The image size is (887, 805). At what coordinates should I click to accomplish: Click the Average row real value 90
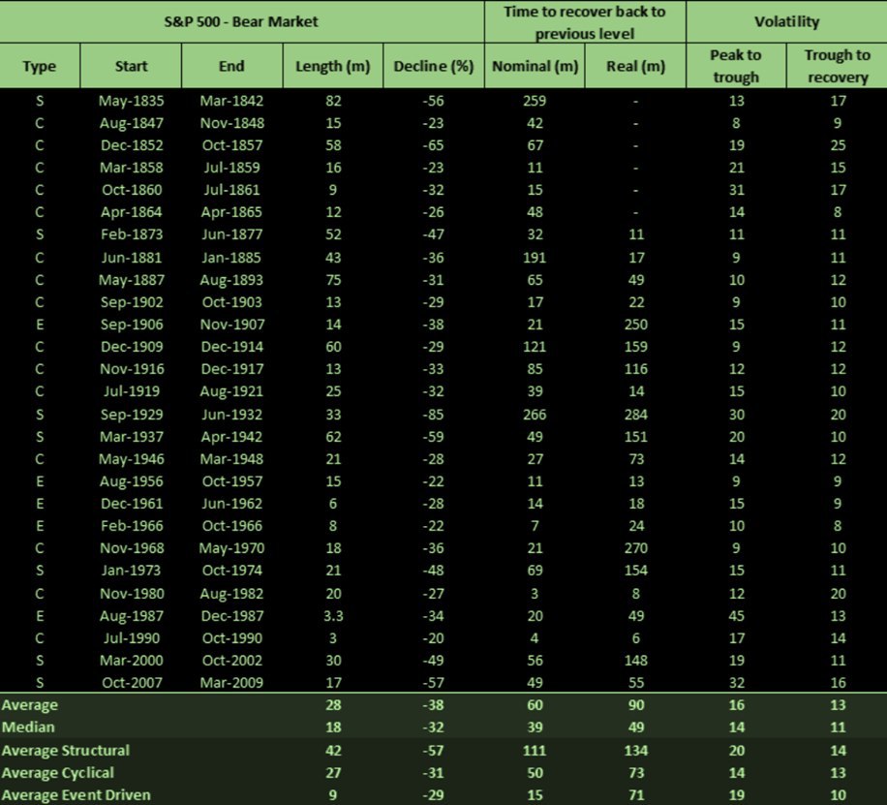tap(636, 705)
